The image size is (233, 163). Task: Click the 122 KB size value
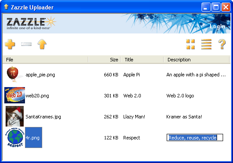coord(111,138)
